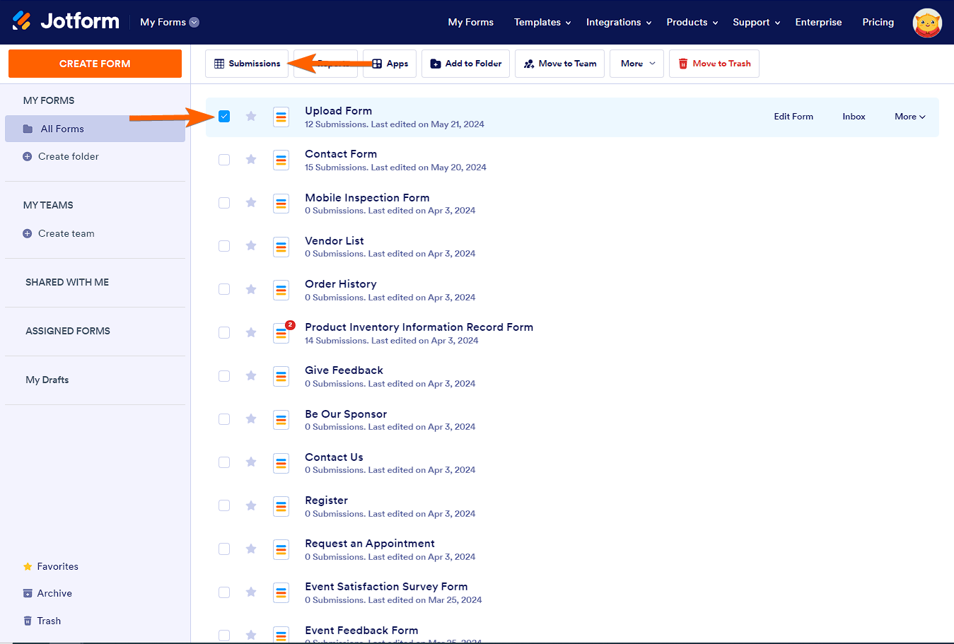Screen dimensions: 954x644
Task: Star the Vendor List form
Action: pyautogui.click(x=251, y=246)
